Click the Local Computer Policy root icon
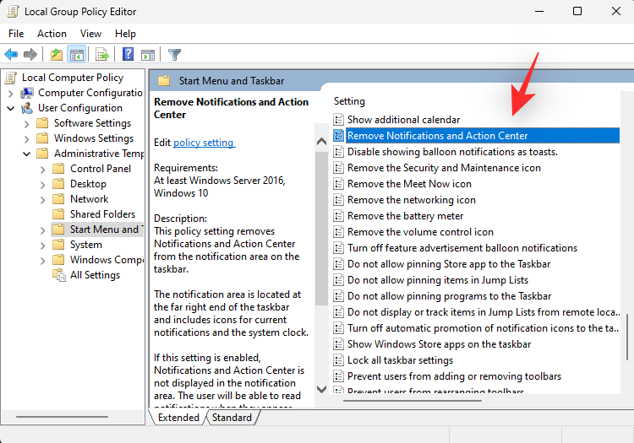 pos(11,78)
